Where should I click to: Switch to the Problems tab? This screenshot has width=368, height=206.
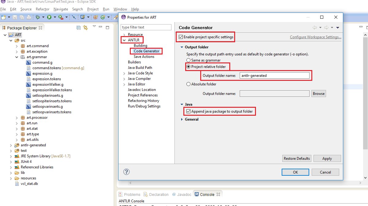(130, 194)
